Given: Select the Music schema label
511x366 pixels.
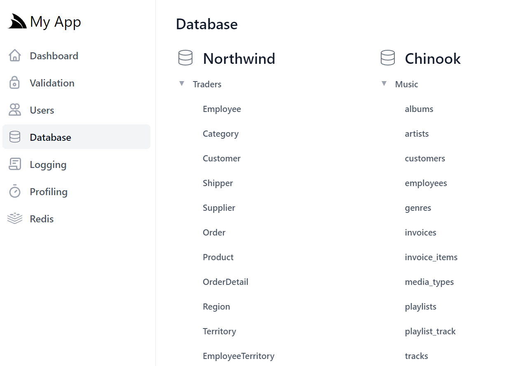Looking at the screenshot, I should point(406,84).
